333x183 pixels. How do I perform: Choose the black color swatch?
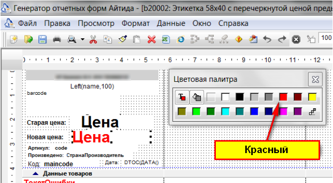[x=240, y=97]
